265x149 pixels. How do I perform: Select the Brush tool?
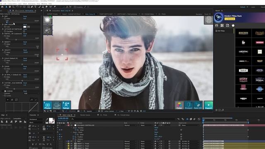(40, 7)
